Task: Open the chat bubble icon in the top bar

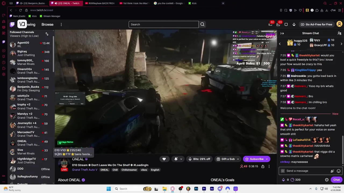Action: tap(286, 24)
